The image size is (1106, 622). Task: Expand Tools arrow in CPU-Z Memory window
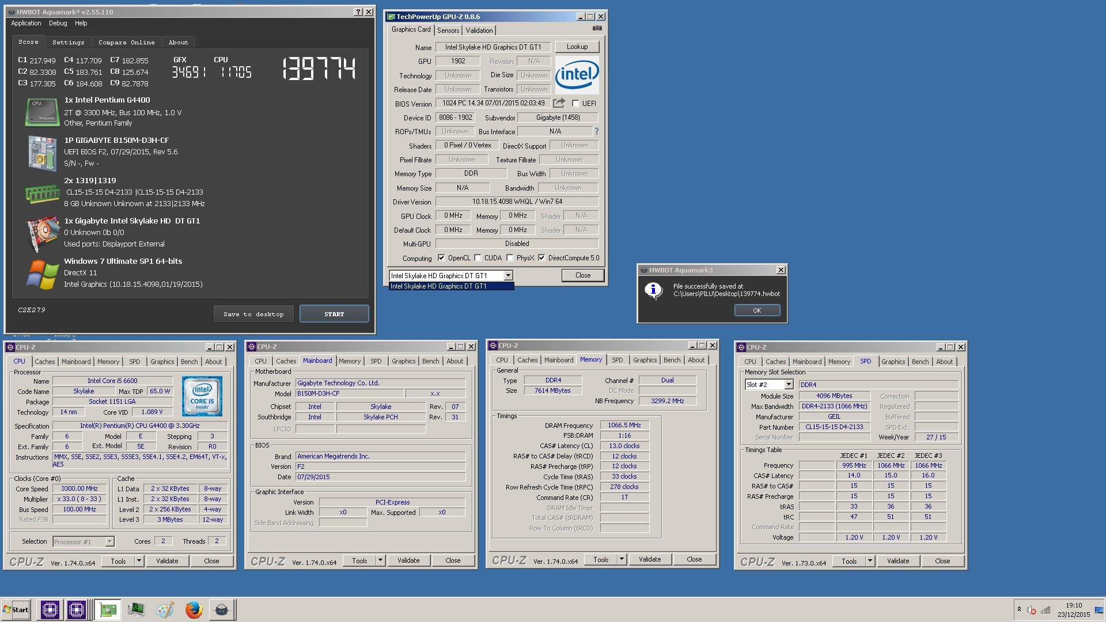pos(622,559)
